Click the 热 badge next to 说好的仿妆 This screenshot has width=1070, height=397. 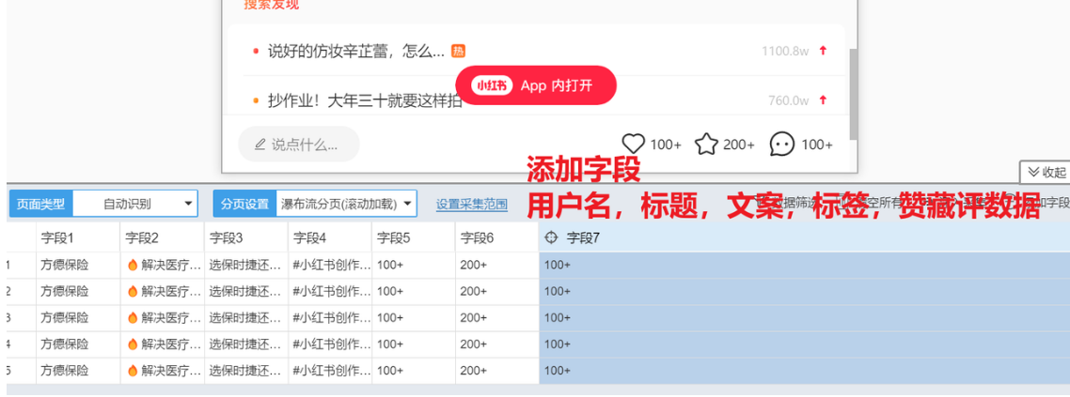(459, 51)
